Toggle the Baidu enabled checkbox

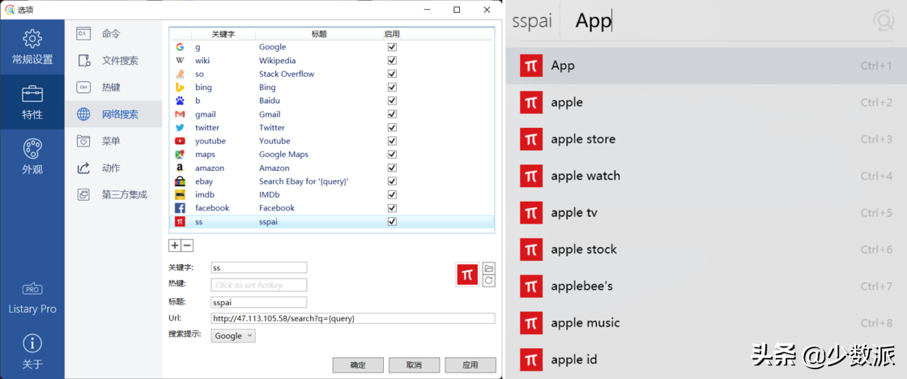(x=392, y=100)
